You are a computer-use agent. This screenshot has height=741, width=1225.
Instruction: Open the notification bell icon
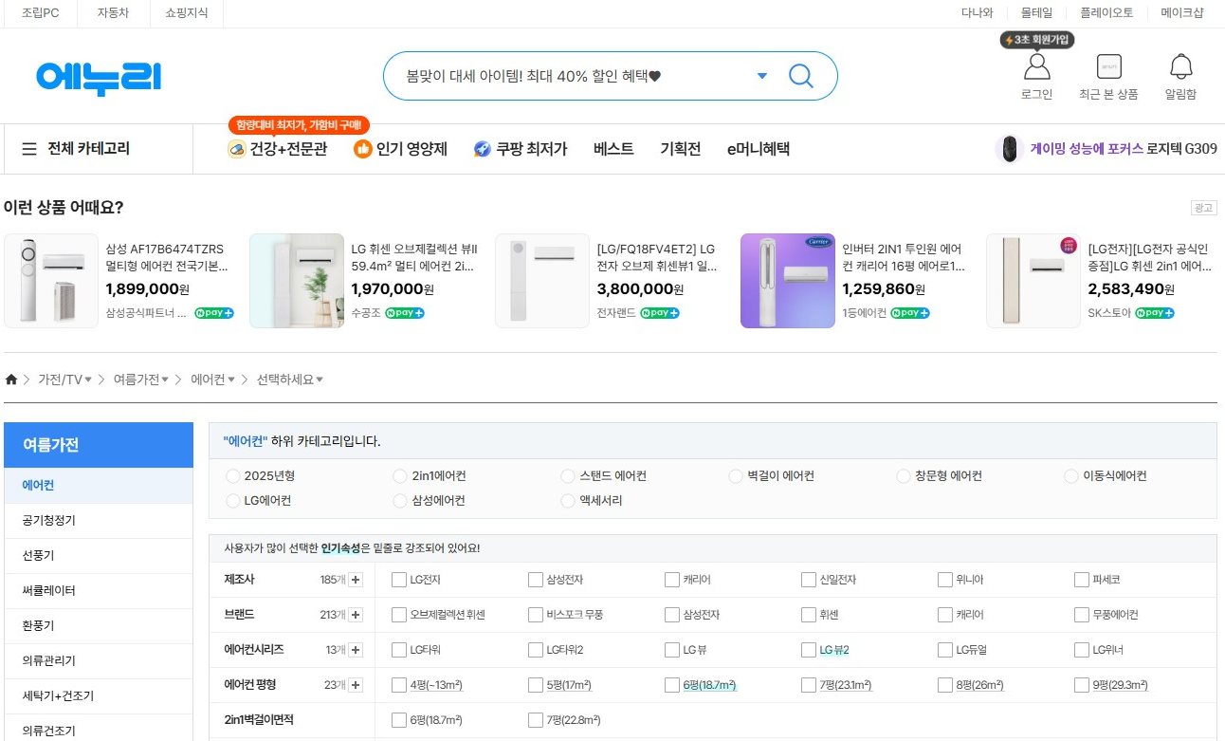tap(1180, 66)
